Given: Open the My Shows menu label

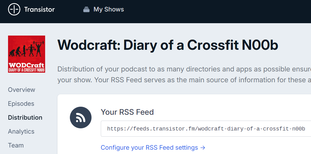Looking at the screenshot, I should [x=109, y=10].
